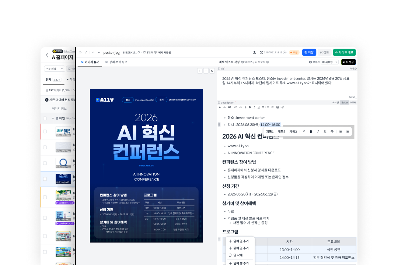Apply H1 heading icon in the editor toolbar

tap(230, 107)
